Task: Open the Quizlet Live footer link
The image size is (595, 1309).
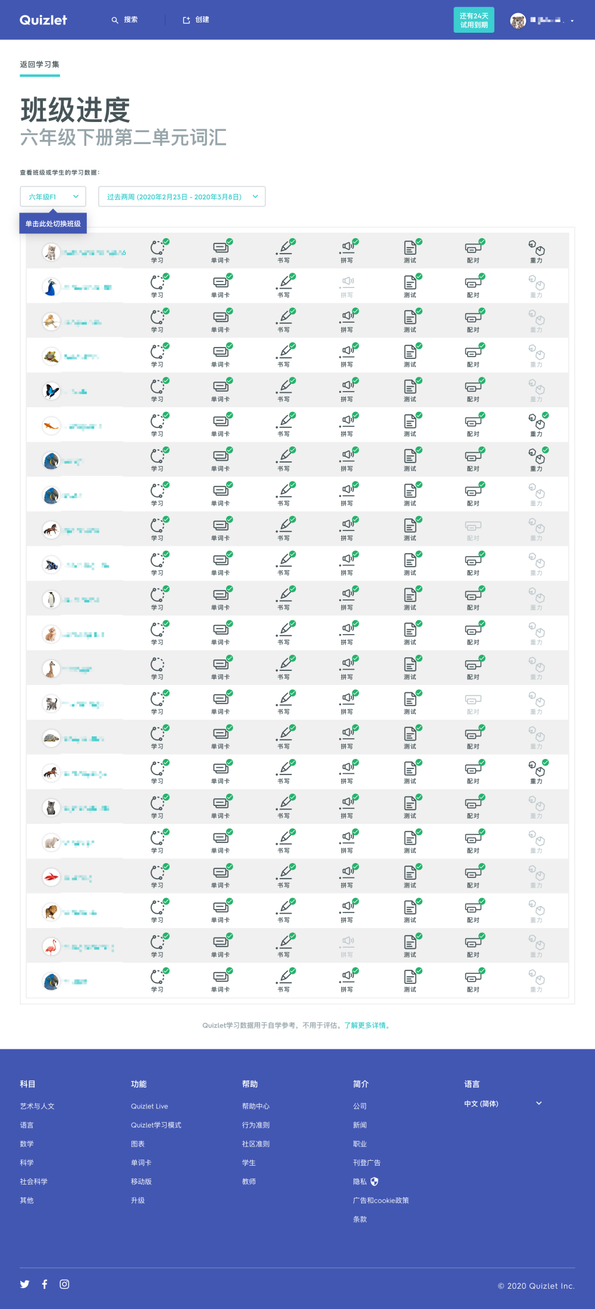Action: [x=149, y=1106]
